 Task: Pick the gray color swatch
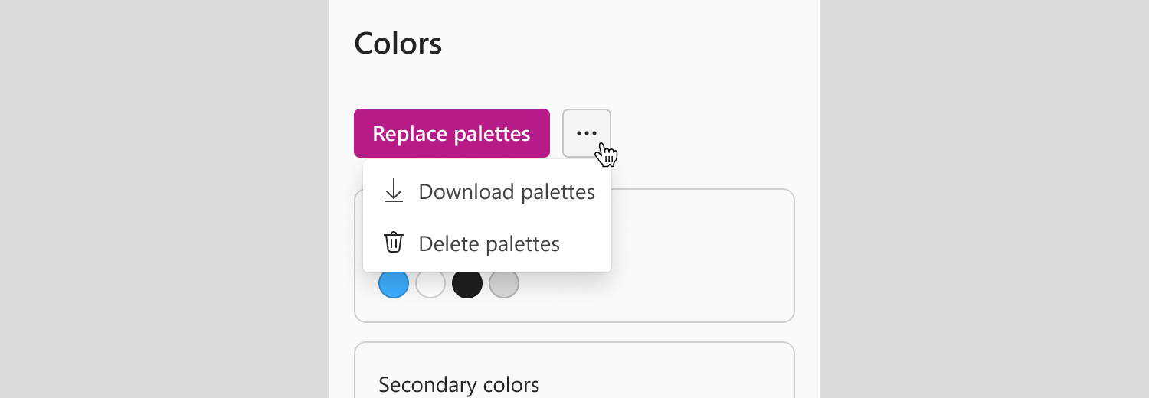coord(504,284)
